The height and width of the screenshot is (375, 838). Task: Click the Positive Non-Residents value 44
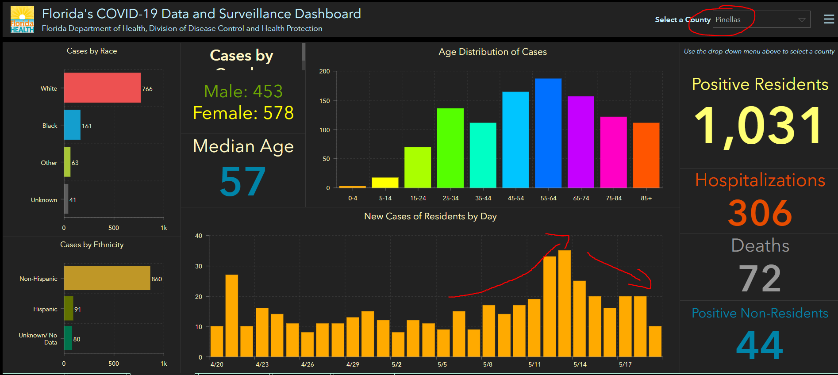(x=760, y=344)
